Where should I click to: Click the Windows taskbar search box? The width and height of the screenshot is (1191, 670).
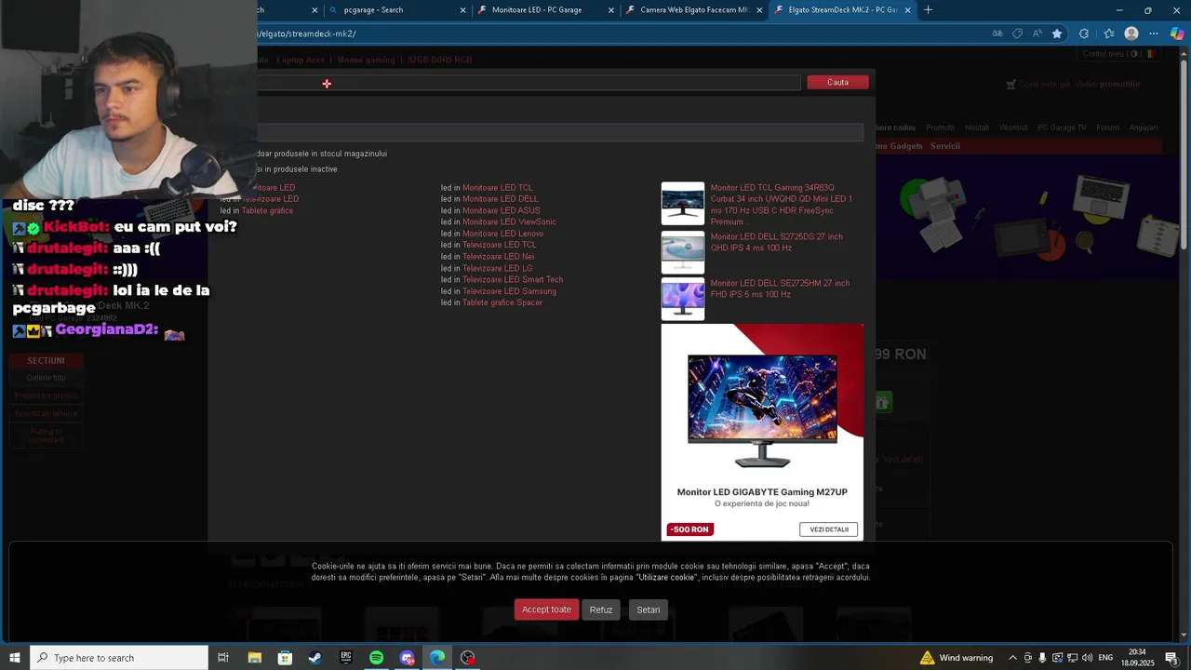tap(119, 658)
